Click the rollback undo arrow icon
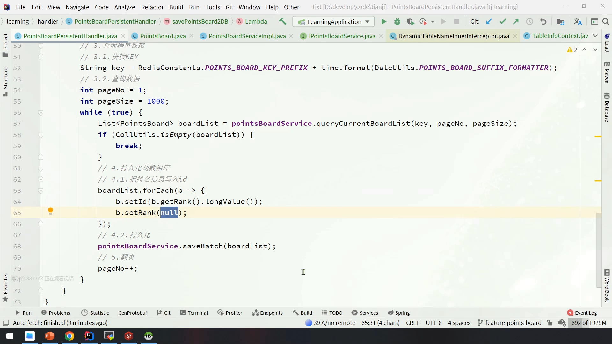Screen dimensions: 612x344 point(543,22)
